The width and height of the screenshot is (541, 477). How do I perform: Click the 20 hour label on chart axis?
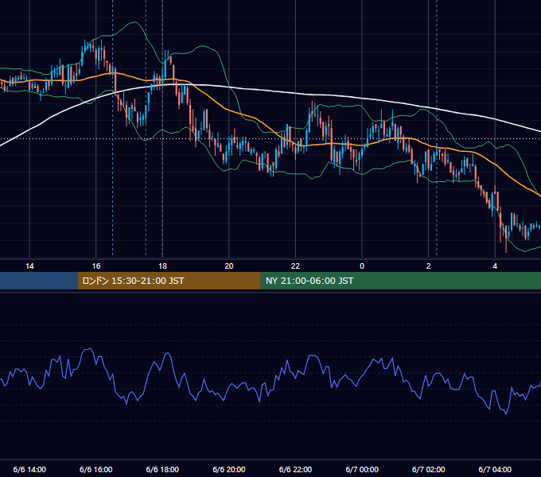click(x=229, y=266)
